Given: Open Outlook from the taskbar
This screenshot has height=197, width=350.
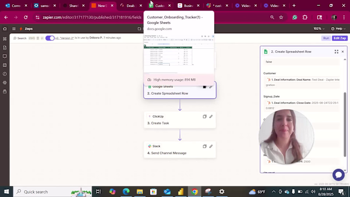Looking at the screenshot, I should click(167, 192).
